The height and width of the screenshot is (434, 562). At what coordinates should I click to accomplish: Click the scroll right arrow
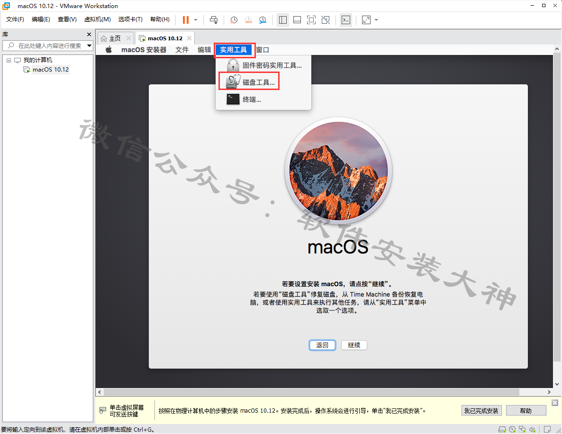[549, 392]
